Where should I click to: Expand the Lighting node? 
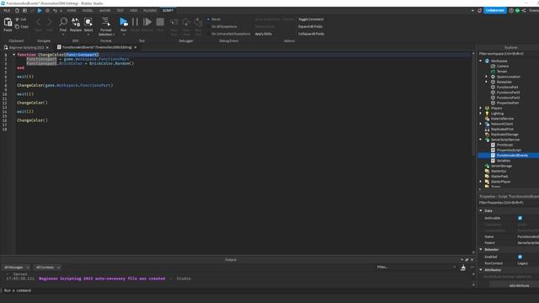(x=481, y=114)
